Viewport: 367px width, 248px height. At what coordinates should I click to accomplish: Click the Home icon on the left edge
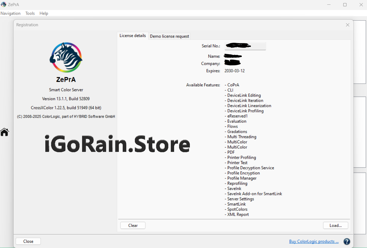click(x=4, y=132)
